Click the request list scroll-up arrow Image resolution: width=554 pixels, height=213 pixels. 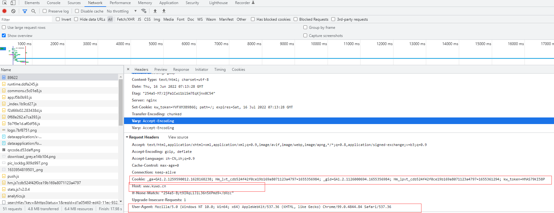click(x=121, y=77)
